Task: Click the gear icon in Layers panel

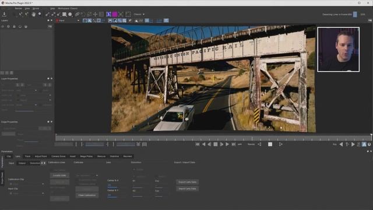Action: tap(8, 26)
